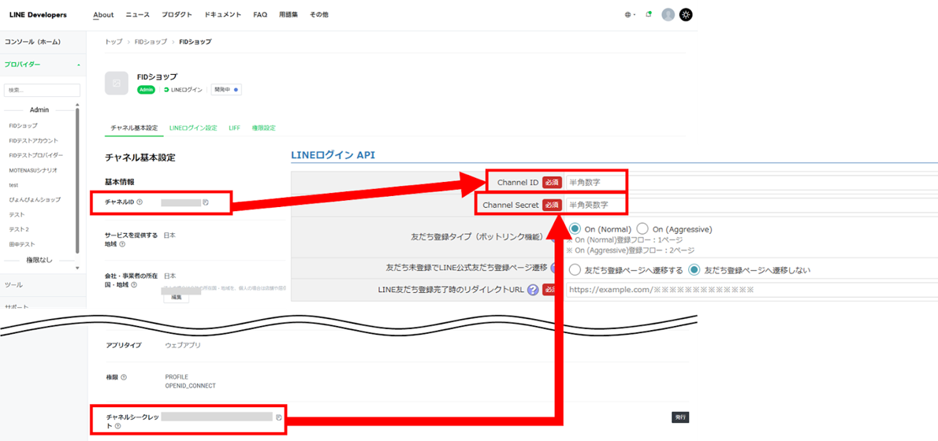Click the help icon next to チャネルID
The width and height of the screenshot is (938, 441).
click(140, 202)
